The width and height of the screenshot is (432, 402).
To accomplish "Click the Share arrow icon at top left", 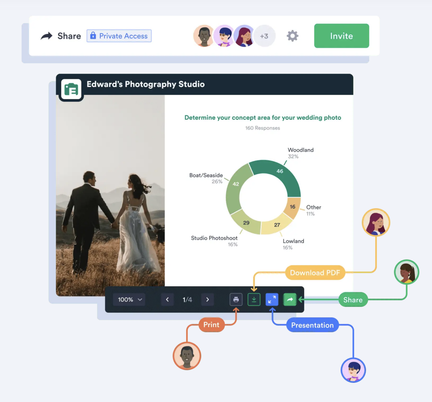I will tap(46, 36).
